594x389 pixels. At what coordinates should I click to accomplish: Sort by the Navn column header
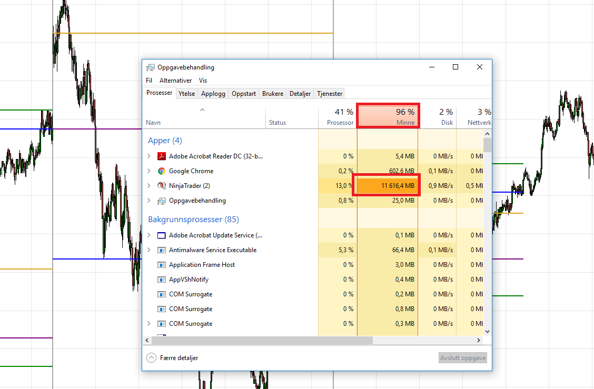(x=204, y=117)
